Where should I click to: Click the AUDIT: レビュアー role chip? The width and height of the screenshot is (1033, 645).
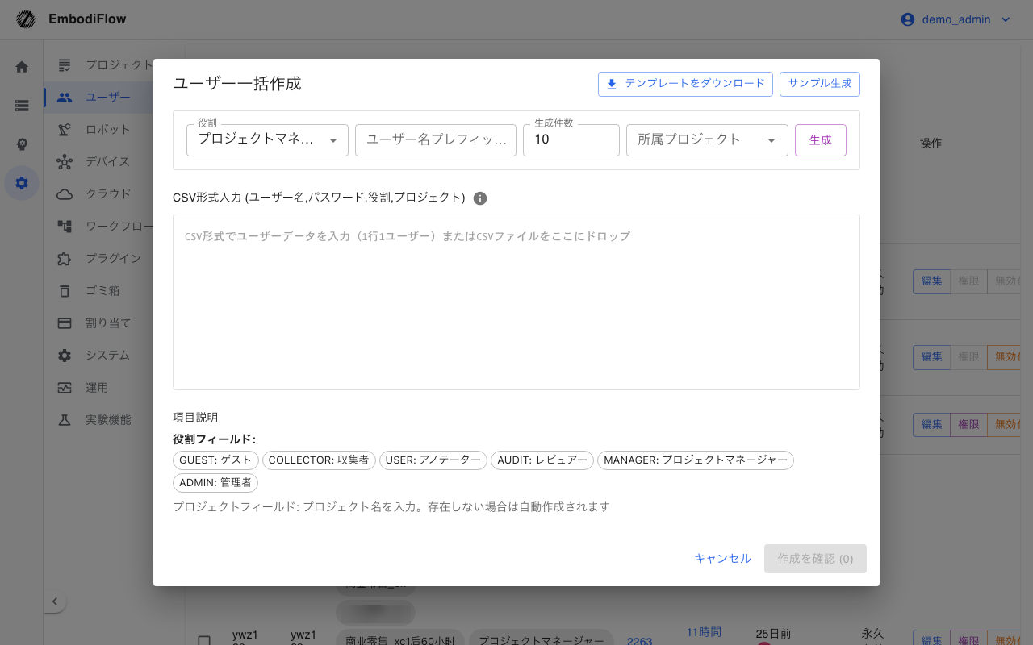pos(542,460)
